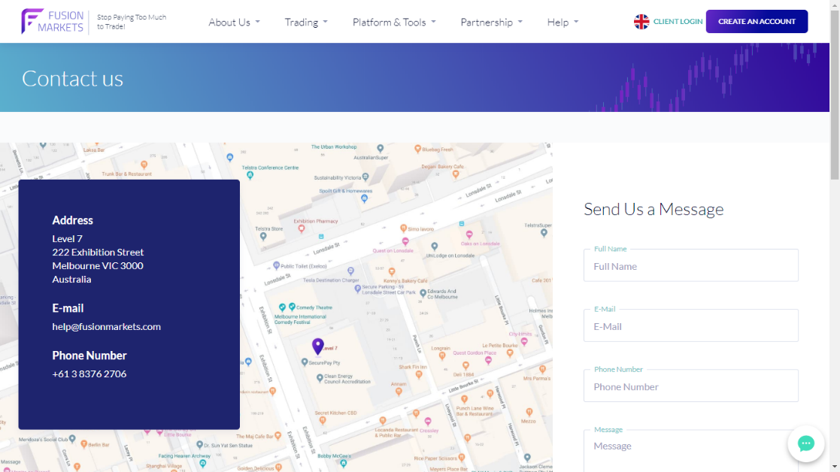Click the Bluebag Fresh map marker
The height and width of the screenshot is (472, 840).
(417, 150)
